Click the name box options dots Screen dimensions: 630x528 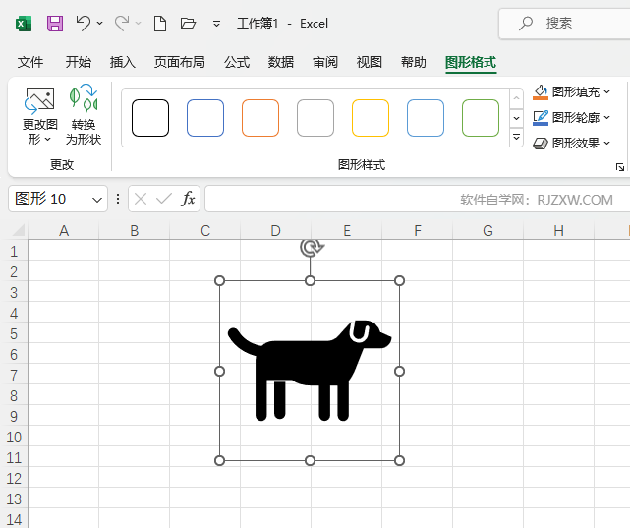[x=118, y=199]
